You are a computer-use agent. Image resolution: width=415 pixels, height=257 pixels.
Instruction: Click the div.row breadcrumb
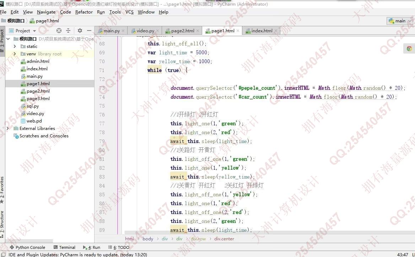click(198, 239)
